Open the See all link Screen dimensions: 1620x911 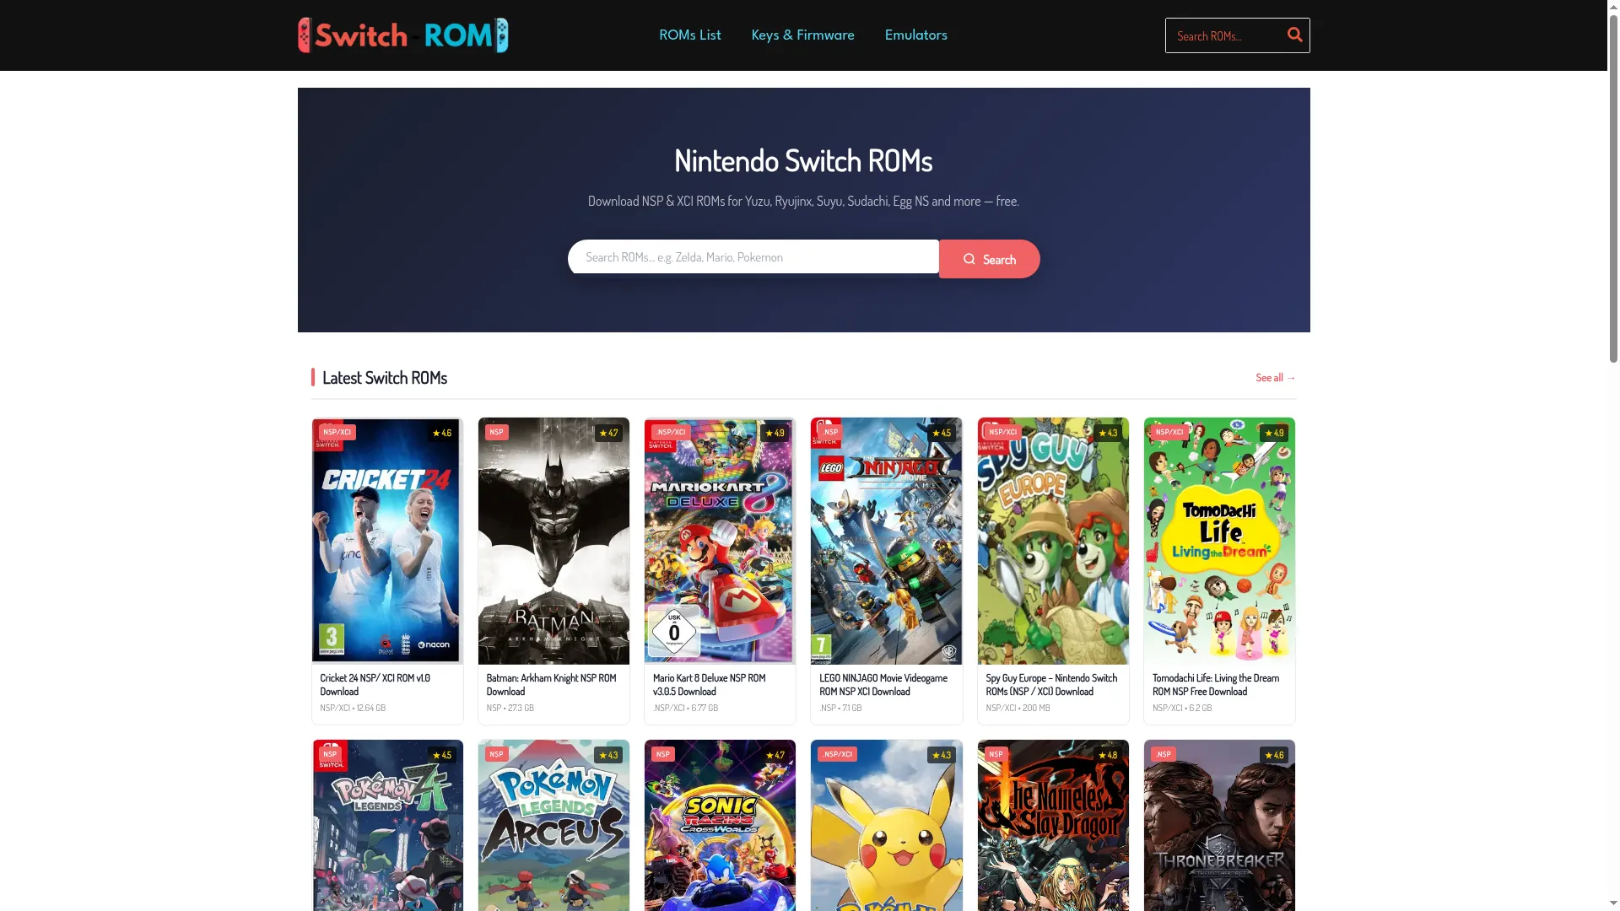pyautogui.click(x=1275, y=377)
